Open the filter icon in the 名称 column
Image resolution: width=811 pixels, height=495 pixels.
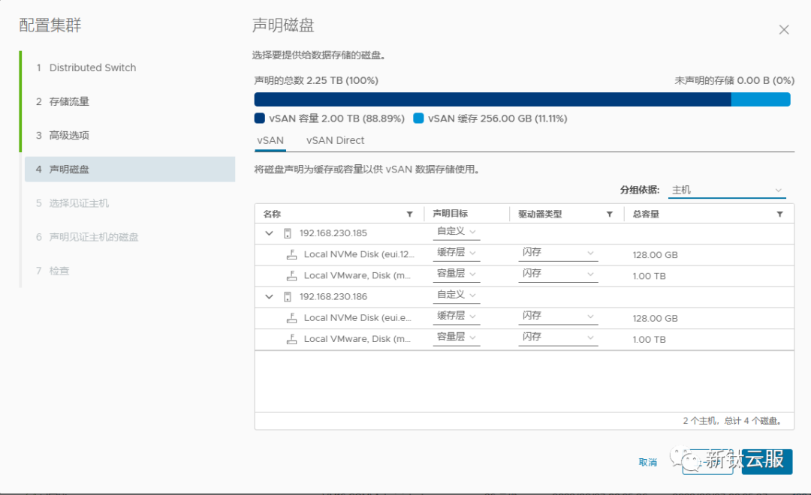pos(410,214)
